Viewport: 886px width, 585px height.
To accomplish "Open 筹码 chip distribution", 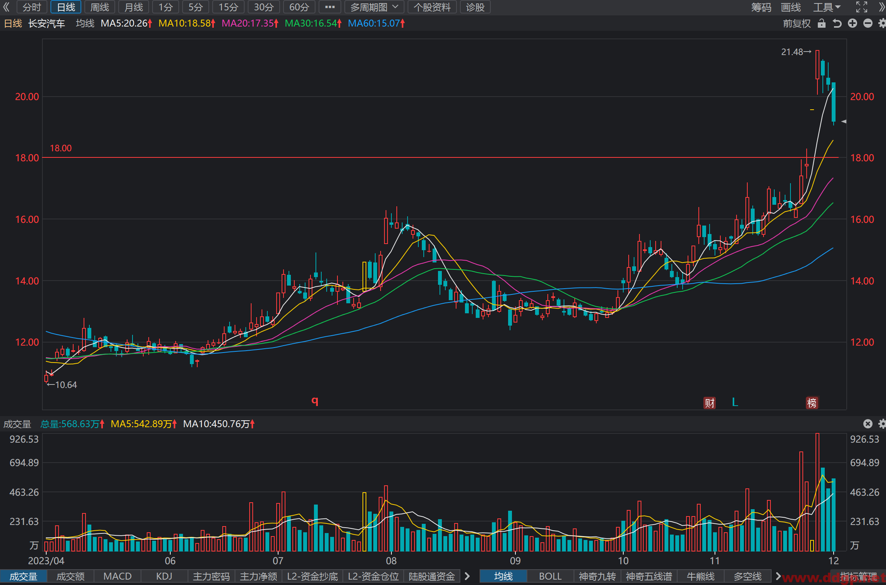I will [x=761, y=7].
